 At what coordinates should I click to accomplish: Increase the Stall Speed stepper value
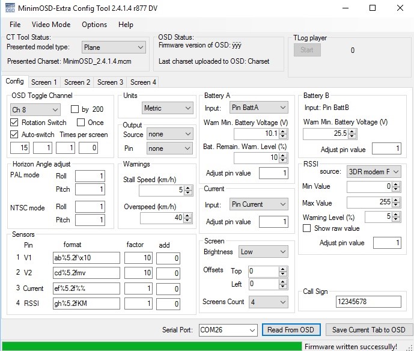(189, 188)
